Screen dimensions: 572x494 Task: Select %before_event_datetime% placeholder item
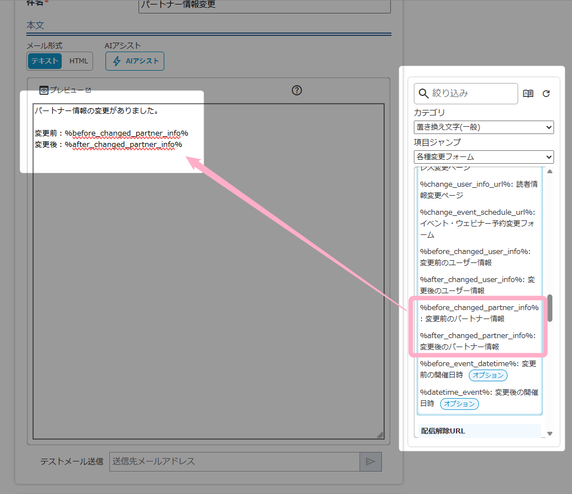click(x=478, y=369)
